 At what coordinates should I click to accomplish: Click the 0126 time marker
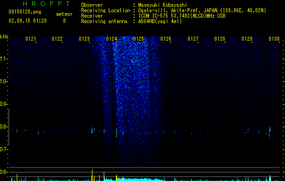[166, 39]
